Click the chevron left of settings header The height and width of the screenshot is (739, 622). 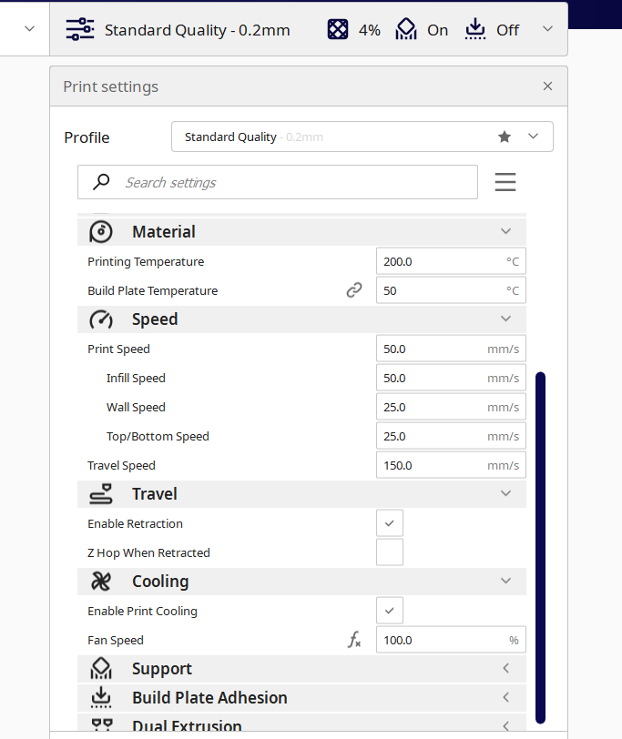(29, 29)
